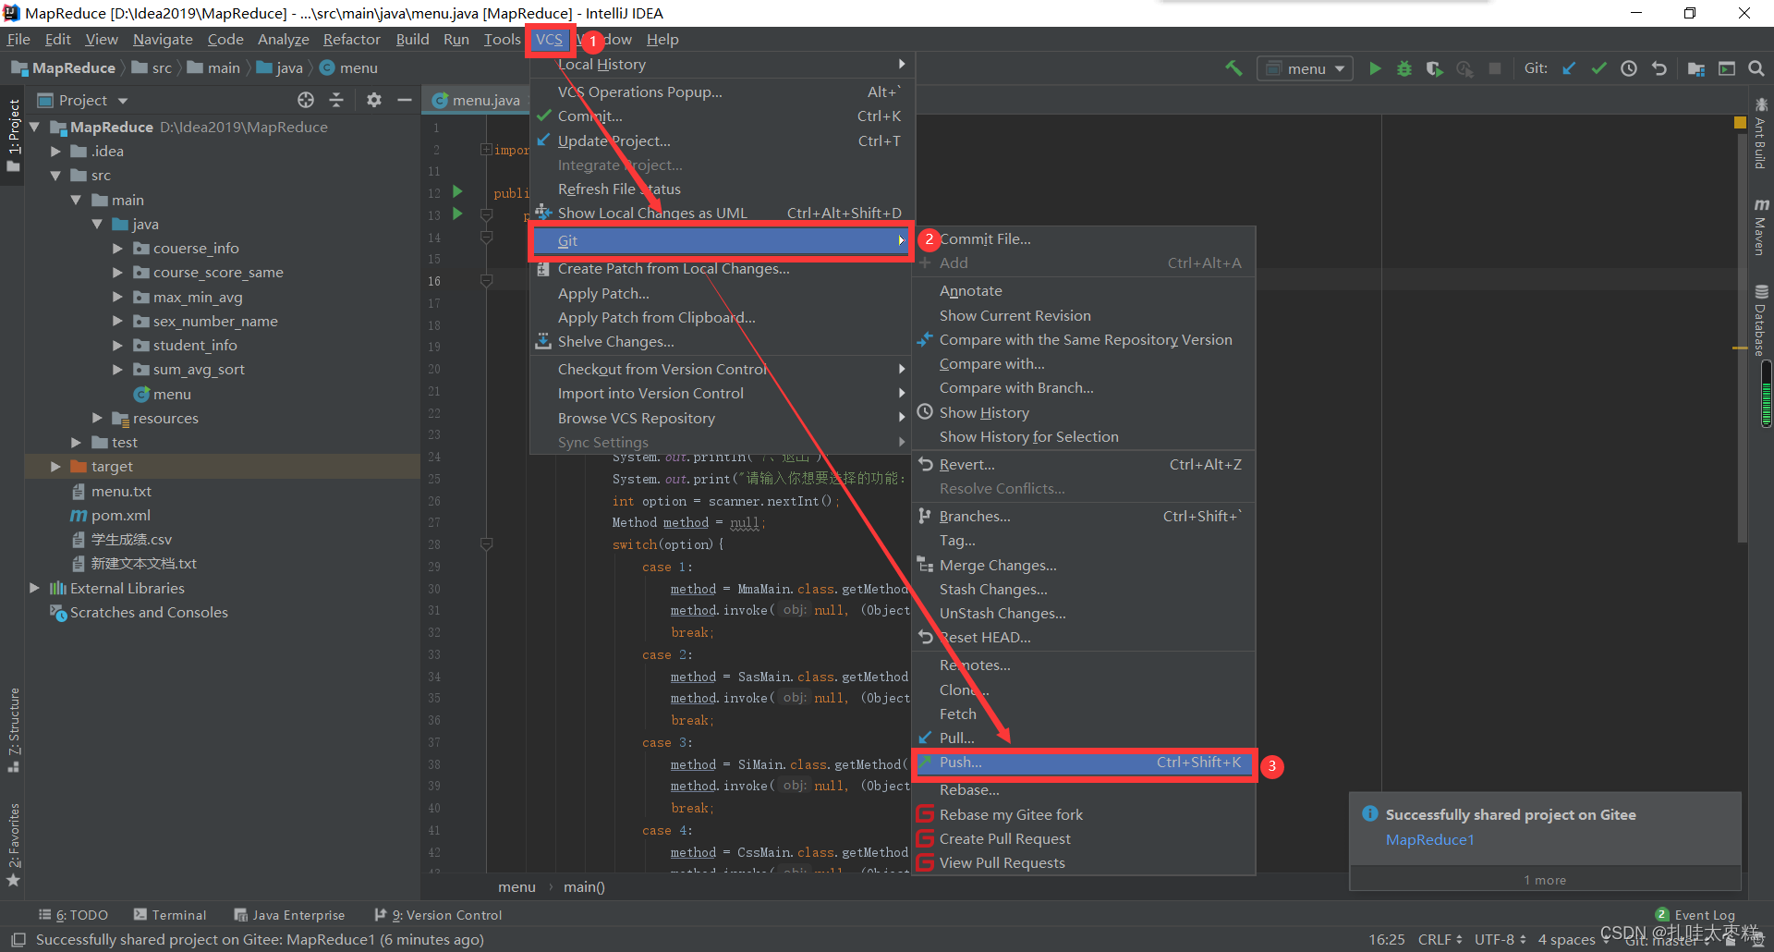Open the Ant Build side panel
Screen dimensions: 1774x952
point(1761,133)
